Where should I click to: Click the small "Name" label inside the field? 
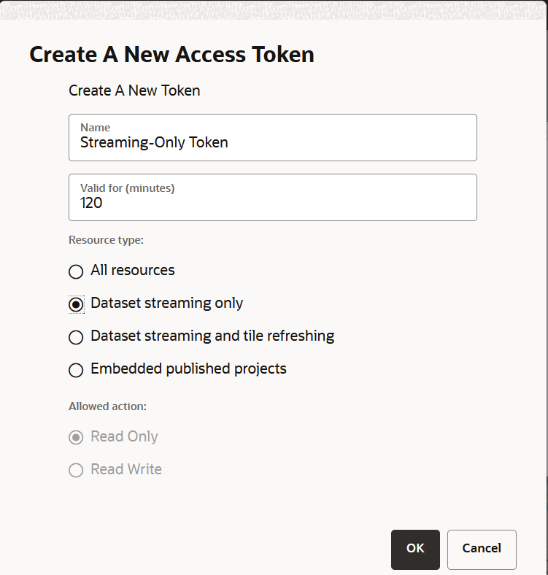96,128
